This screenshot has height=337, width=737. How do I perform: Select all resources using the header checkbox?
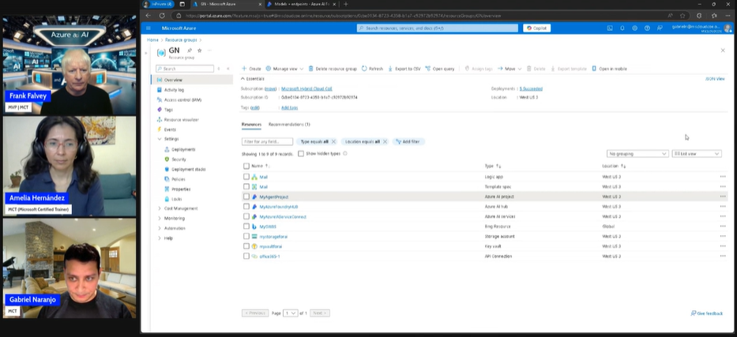click(246, 167)
